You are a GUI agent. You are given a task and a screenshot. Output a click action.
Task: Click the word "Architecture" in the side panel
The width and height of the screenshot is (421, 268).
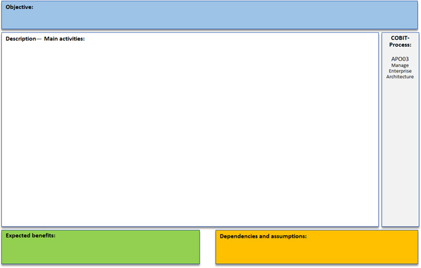click(x=400, y=77)
